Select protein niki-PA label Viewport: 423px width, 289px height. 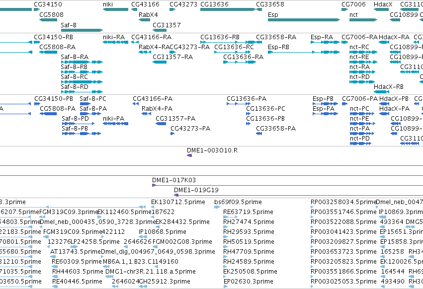(113, 119)
